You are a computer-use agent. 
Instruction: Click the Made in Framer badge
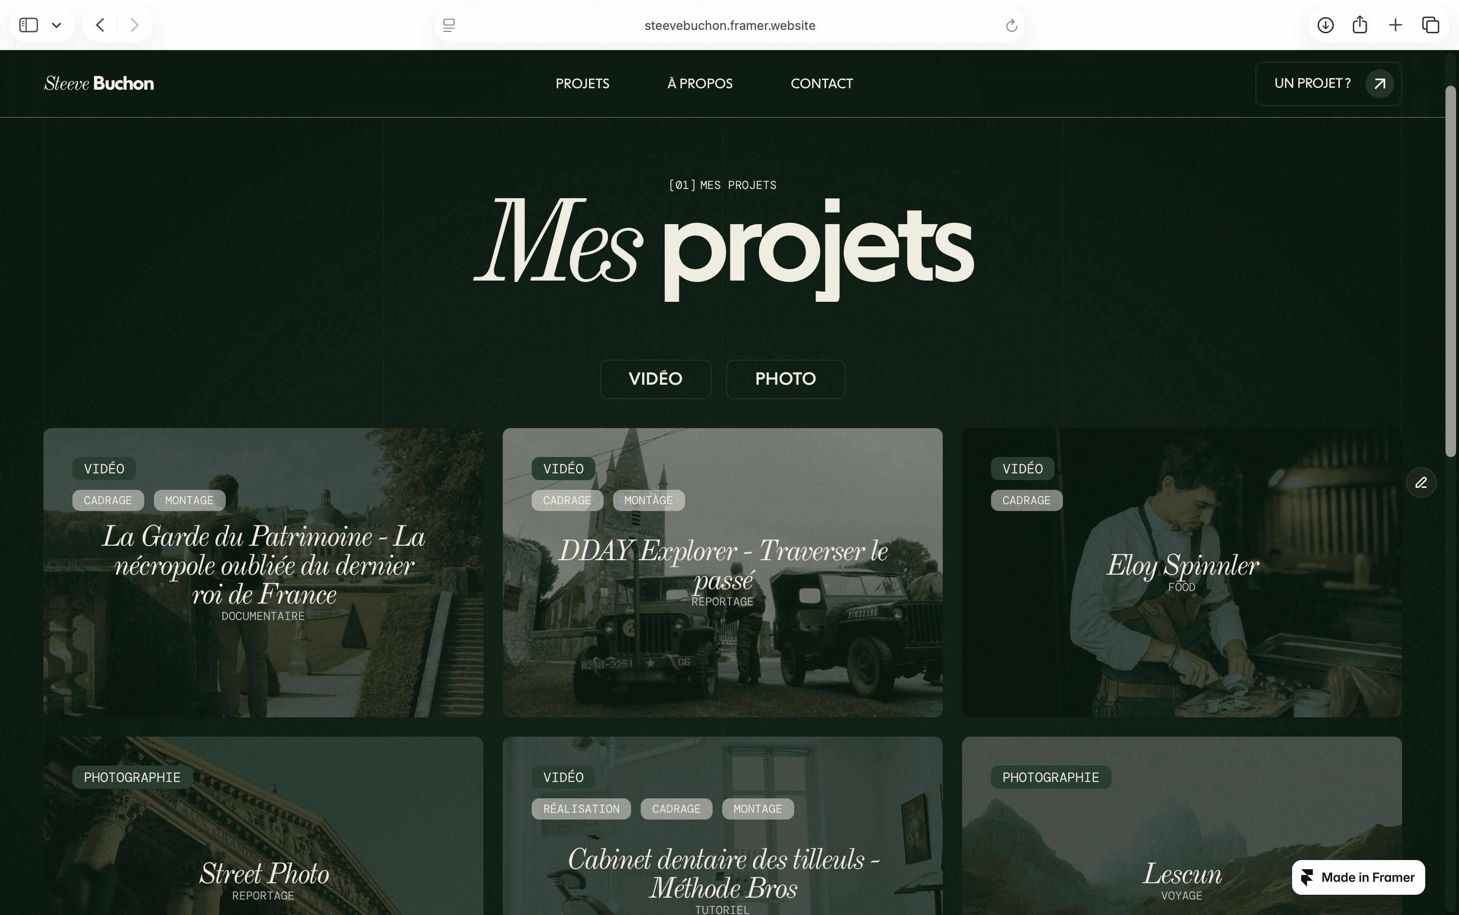pos(1358,877)
